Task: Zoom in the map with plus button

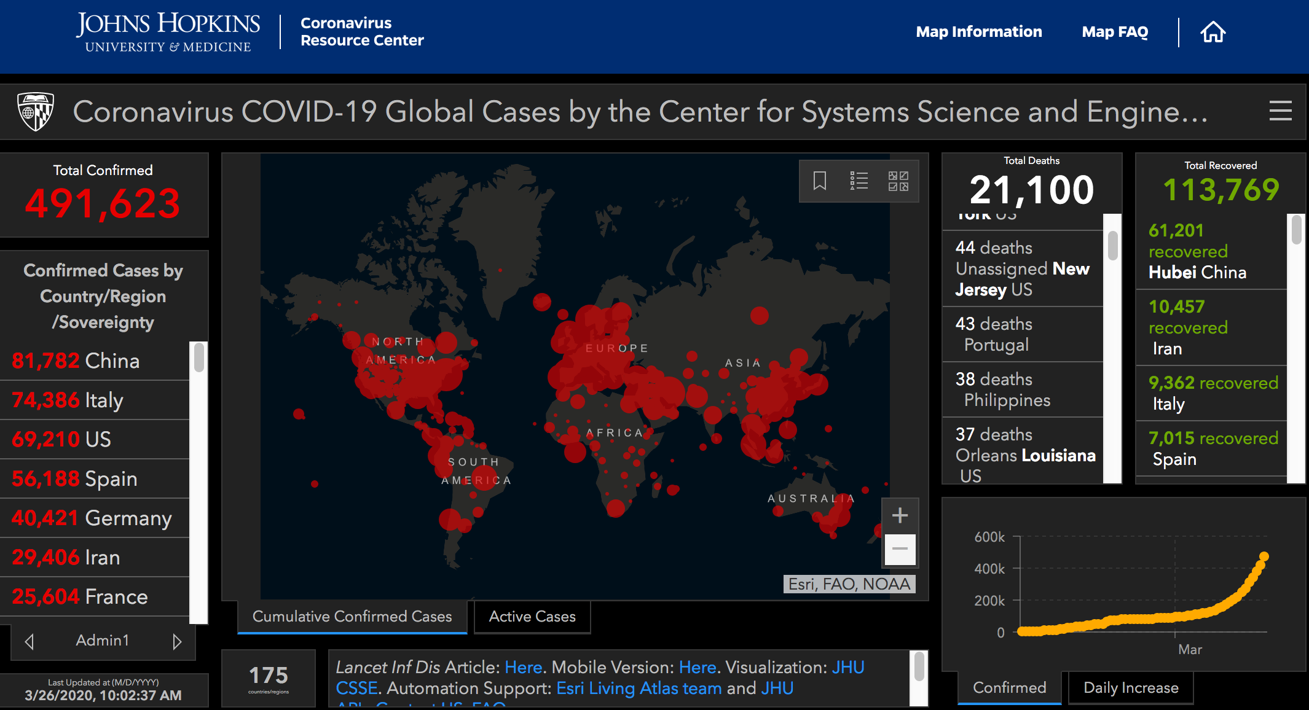Action: pyautogui.click(x=900, y=515)
